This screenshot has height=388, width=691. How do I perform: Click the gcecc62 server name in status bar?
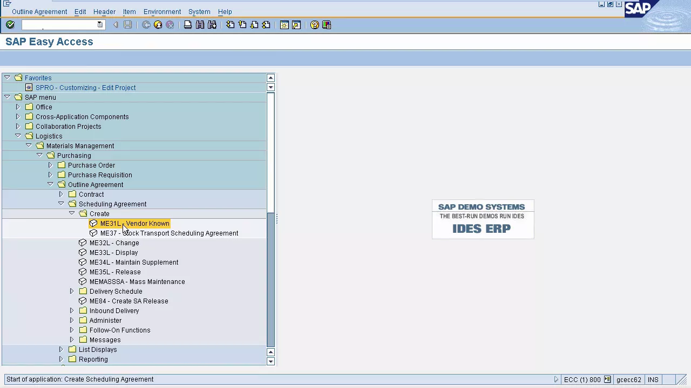(x=629, y=379)
